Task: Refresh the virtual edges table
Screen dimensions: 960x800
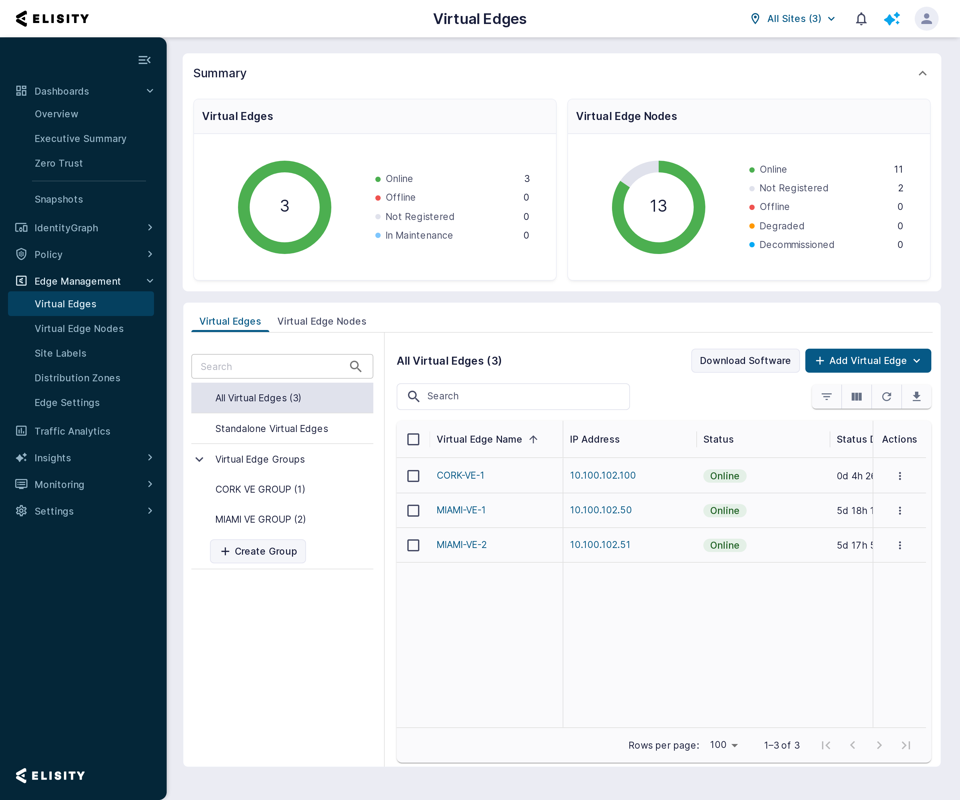Action: [886, 396]
